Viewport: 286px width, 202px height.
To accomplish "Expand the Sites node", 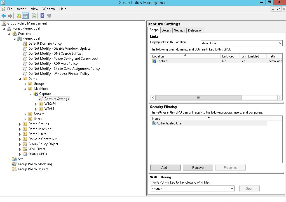I will 9,159.
